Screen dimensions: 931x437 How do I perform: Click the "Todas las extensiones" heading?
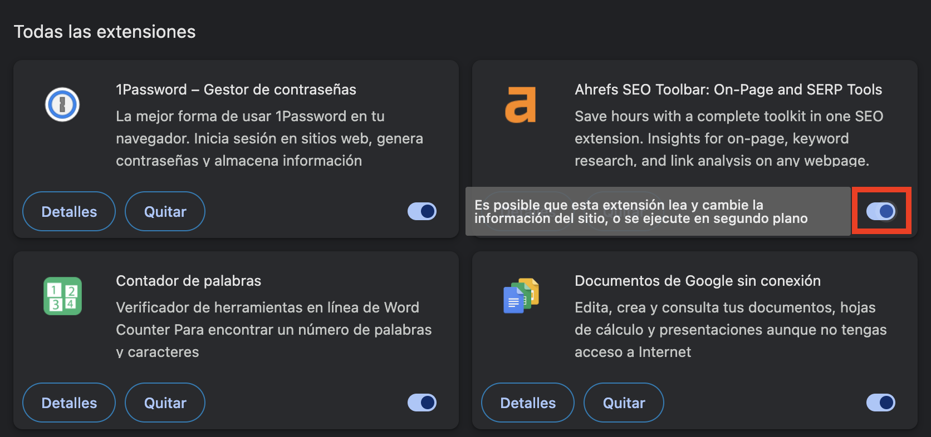105,32
